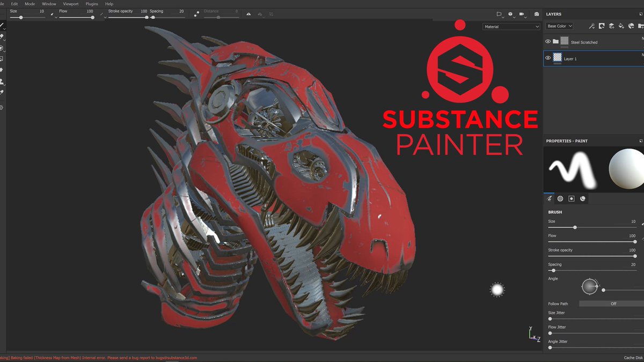
Task: Click the Angle dial control
Action: tap(590, 286)
